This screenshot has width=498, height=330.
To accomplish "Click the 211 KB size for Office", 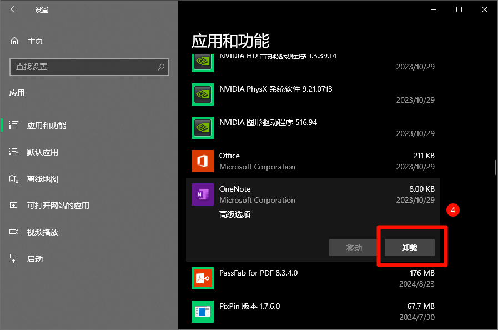I will (x=424, y=156).
